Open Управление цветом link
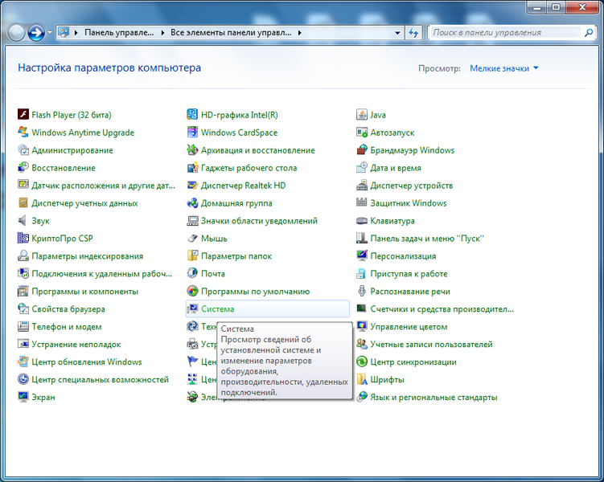 (409, 327)
